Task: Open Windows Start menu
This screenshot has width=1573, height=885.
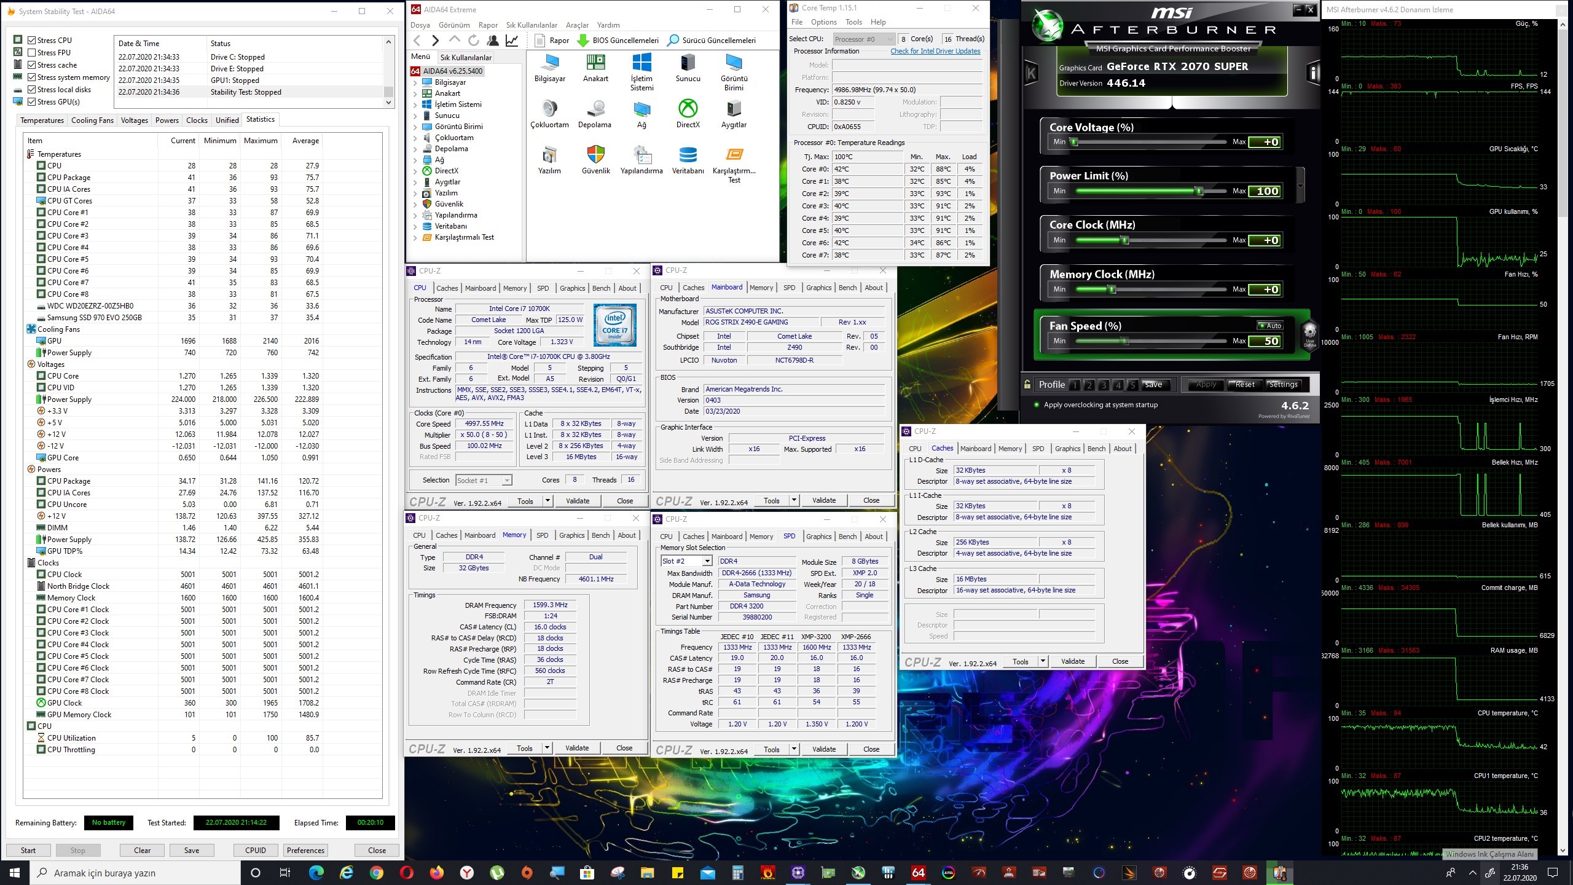Action: point(15,872)
